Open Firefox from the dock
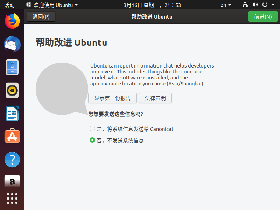The width and height of the screenshot is (280, 210). [x=12, y=21]
